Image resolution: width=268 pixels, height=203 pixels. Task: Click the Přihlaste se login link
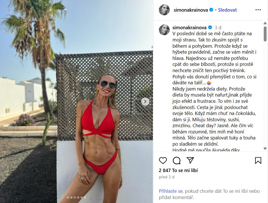(171, 191)
